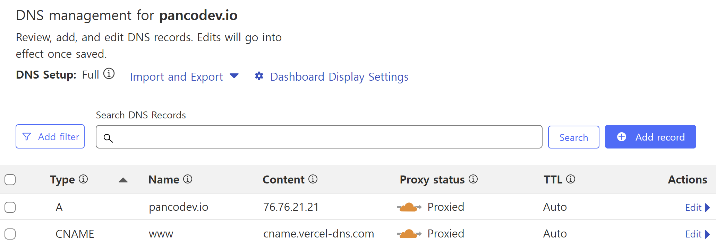This screenshot has width=716, height=243.
Task: Click the info icon next to Type
Action: [83, 179]
